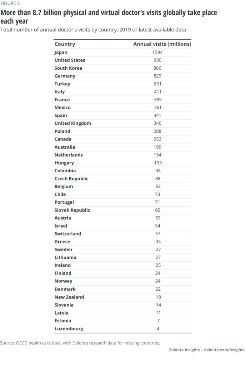Click the Slovak Republic label
The image size is (245, 366).
click(72, 210)
